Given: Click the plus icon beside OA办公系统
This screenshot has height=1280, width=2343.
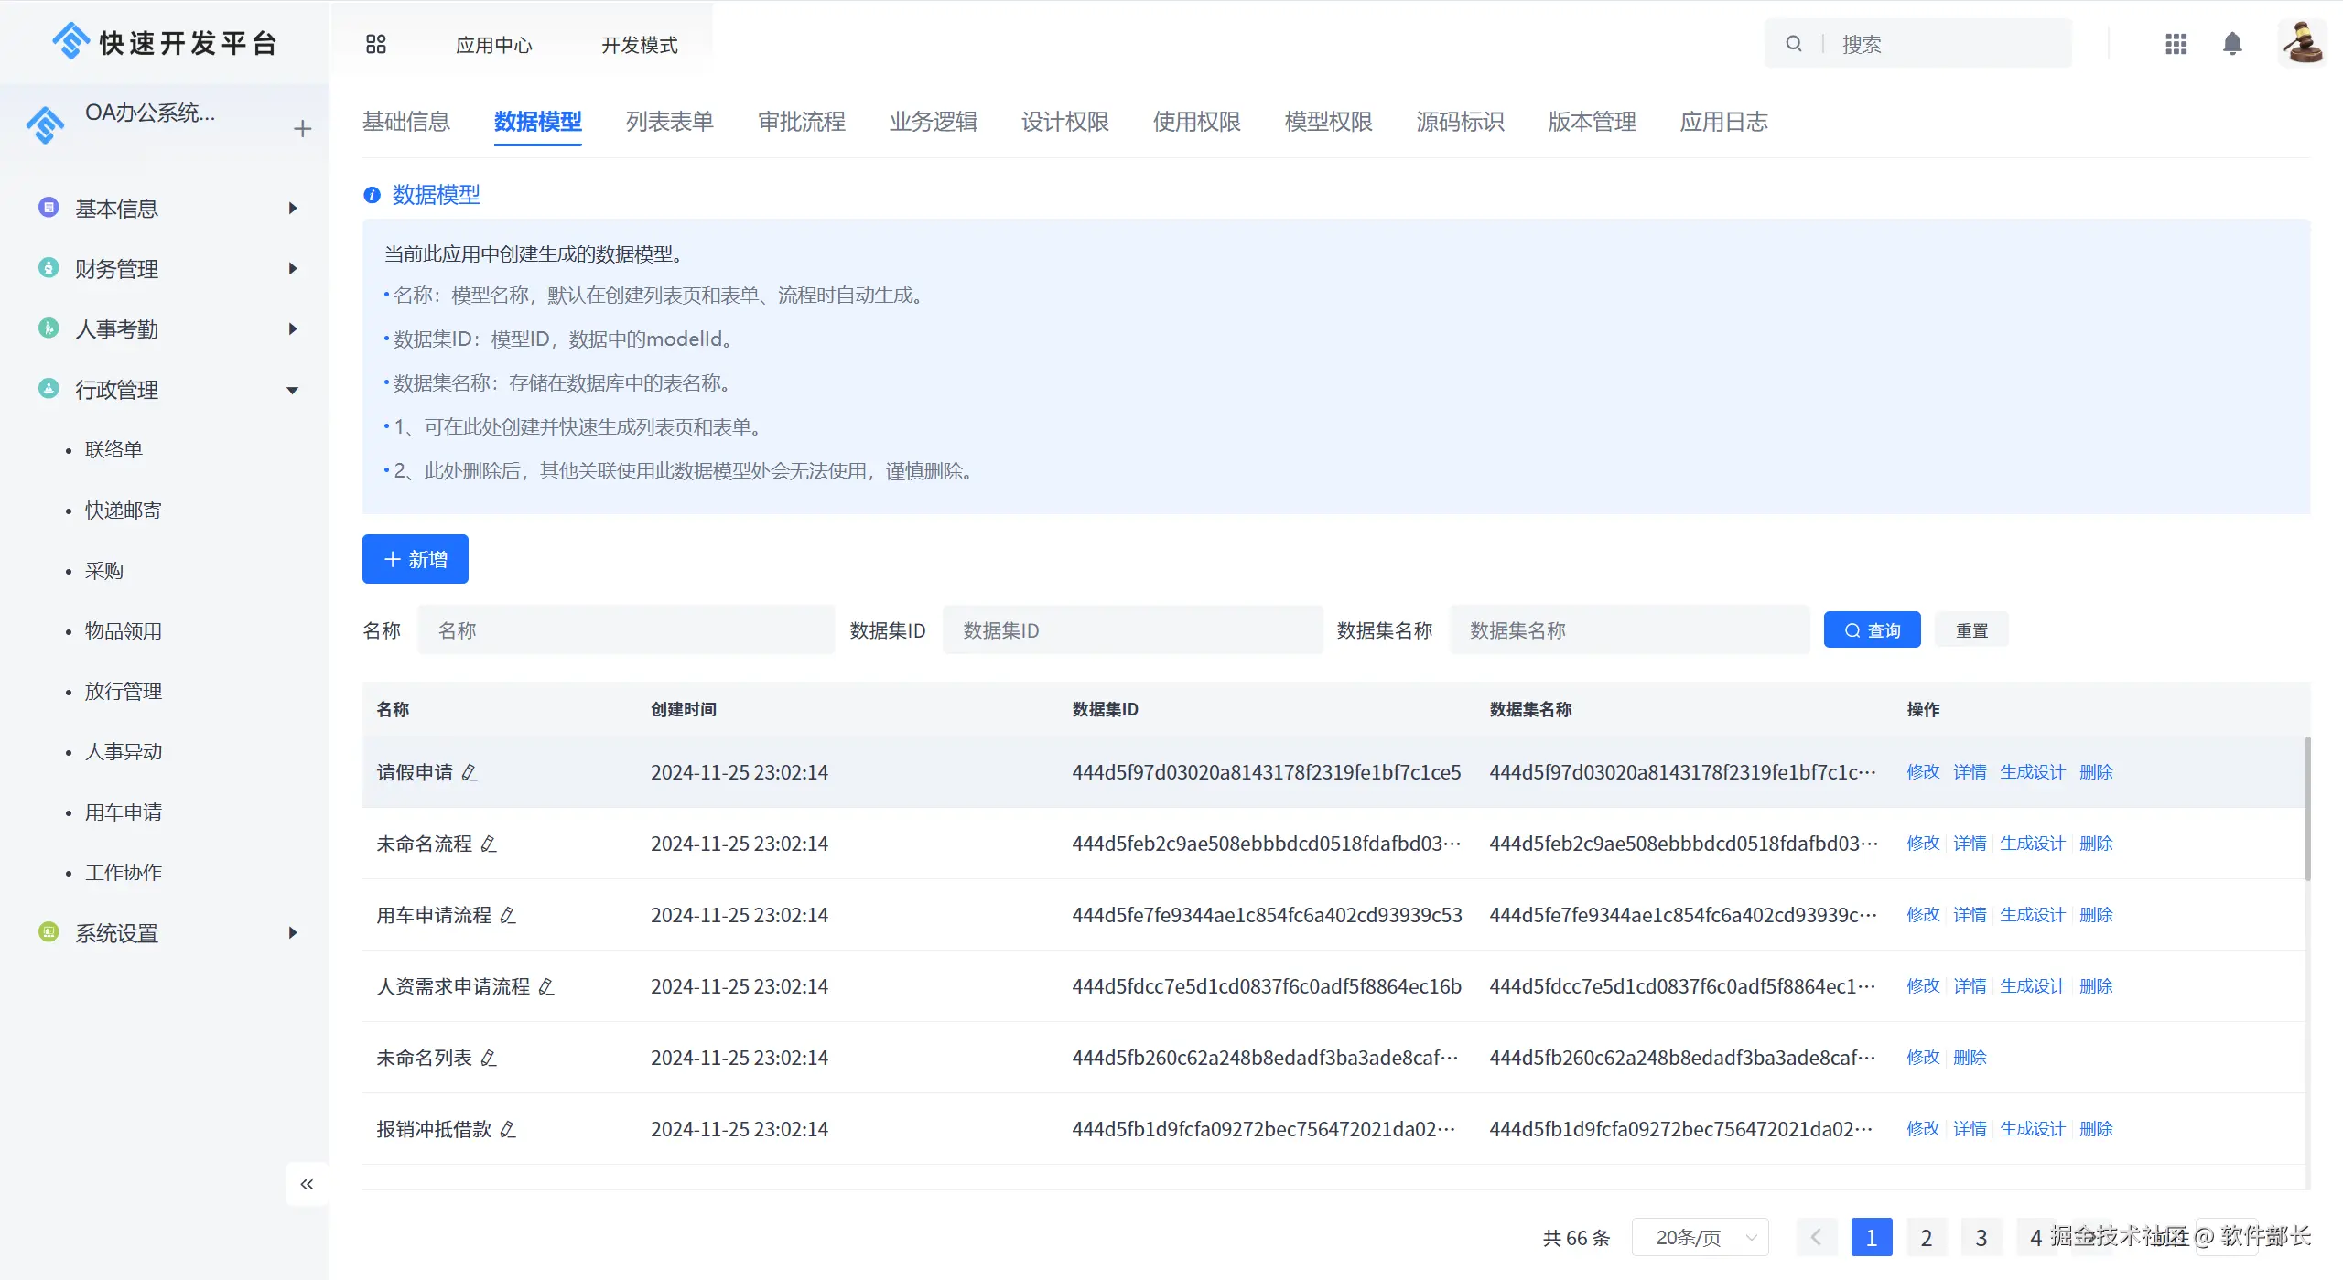Looking at the screenshot, I should point(303,129).
